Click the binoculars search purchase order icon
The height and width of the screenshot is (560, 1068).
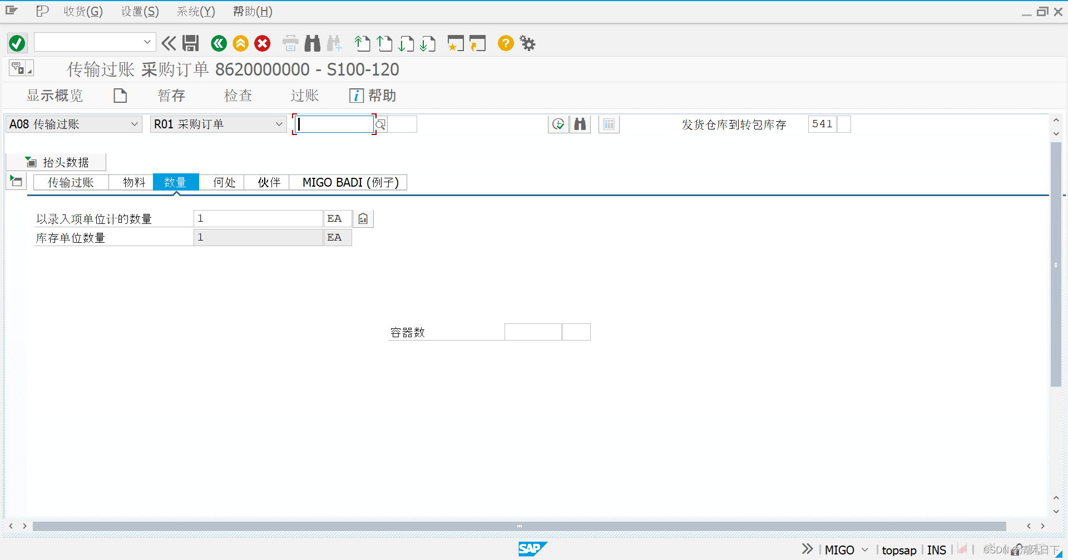[x=580, y=124]
